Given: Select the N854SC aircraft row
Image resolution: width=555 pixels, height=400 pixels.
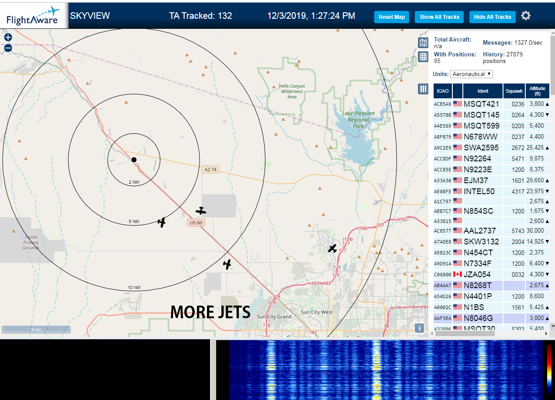Looking at the screenshot, I should pyautogui.click(x=491, y=211).
